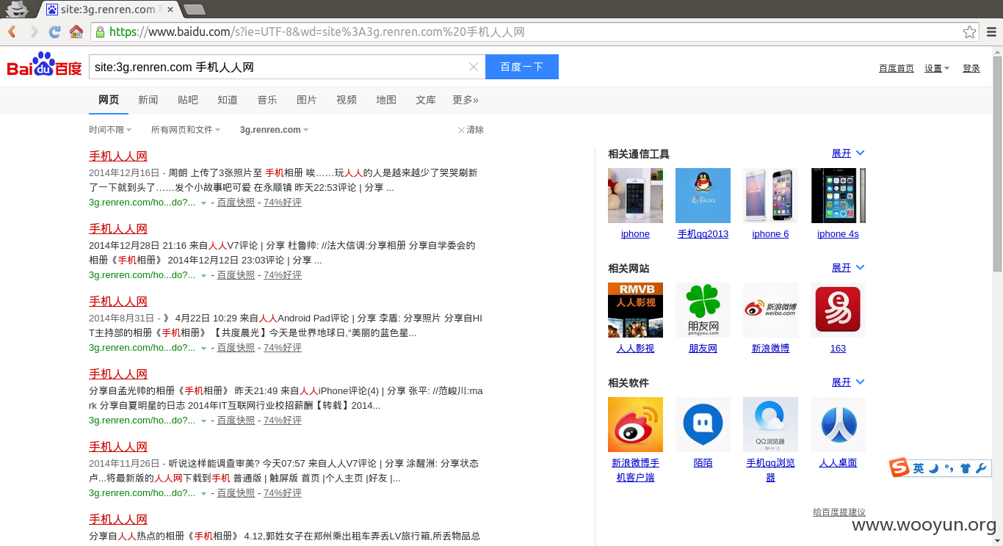The height and width of the screenshot is (546, 1003).
Task: Click the browser forward arrow
Action: point(33,32)
